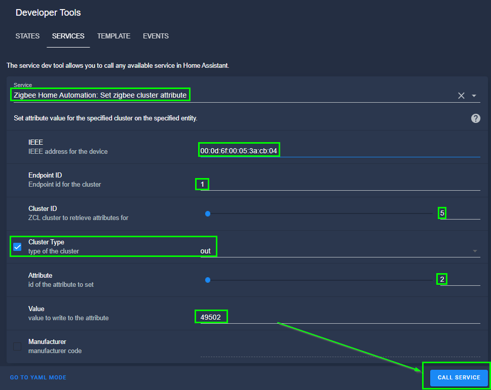The image size is (491, 390).
Task: Click the Service combo box text
Action: pos(100,95)
